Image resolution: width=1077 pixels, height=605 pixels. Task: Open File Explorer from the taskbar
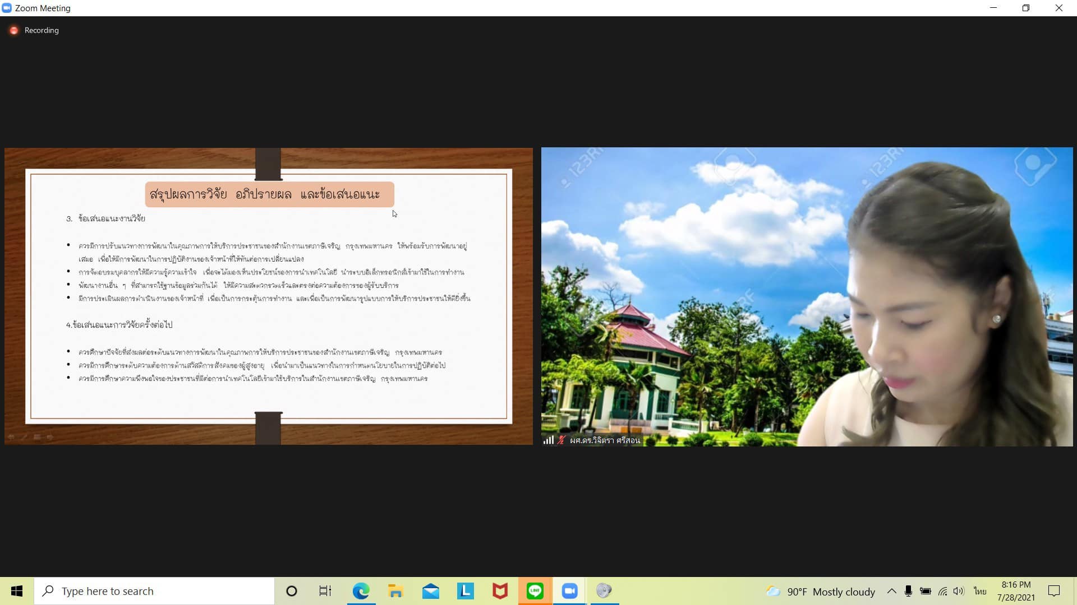(x=395, y=591)
